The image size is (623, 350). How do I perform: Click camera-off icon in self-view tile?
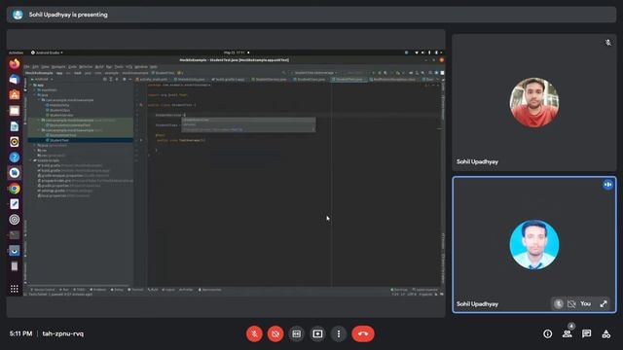[x=571, y=304]
